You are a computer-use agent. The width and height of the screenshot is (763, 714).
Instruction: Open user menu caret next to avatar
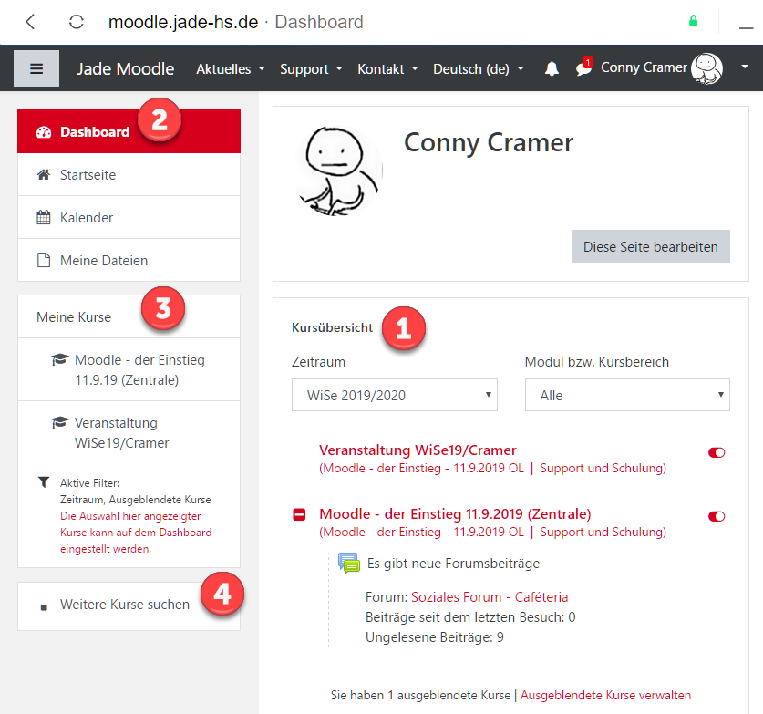[x=745, y=67]
